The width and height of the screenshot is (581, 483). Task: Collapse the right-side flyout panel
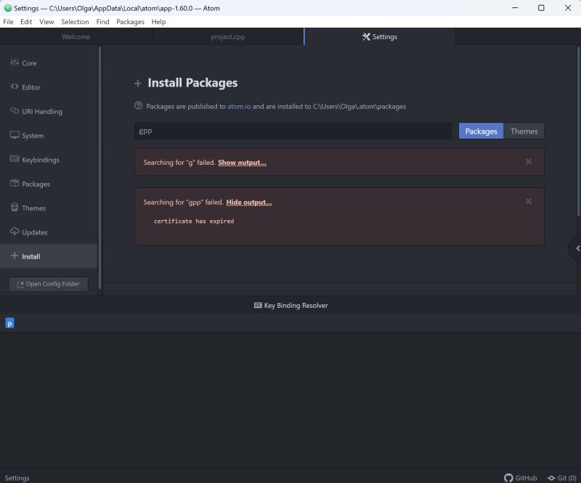pos(576,248)
